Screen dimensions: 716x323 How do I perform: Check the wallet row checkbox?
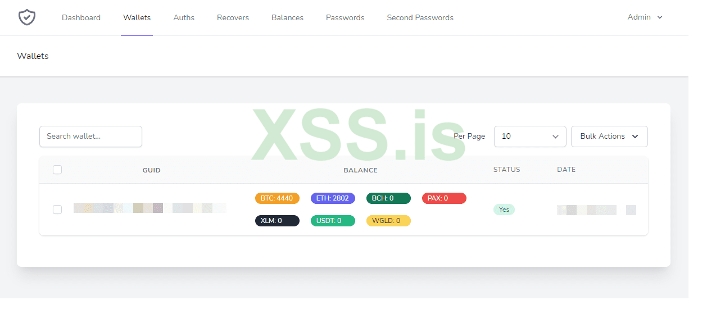pyautogui.click(x=57, y=210)
